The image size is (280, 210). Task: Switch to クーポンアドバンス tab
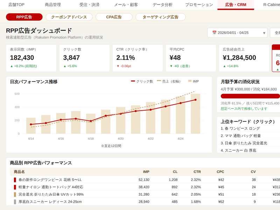[x=69, y=17]
